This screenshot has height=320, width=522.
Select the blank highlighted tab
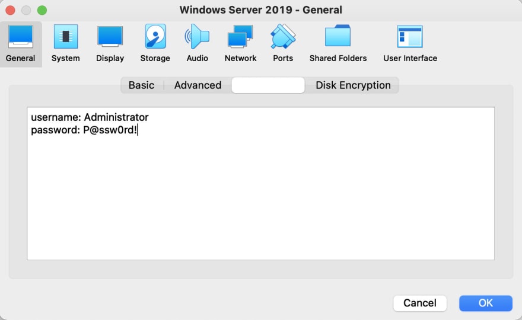click(x=268, y=85)
